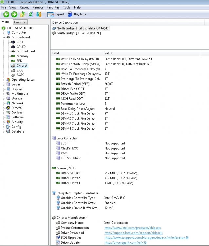Click the Device Description column header

click(x=128, y=22)
